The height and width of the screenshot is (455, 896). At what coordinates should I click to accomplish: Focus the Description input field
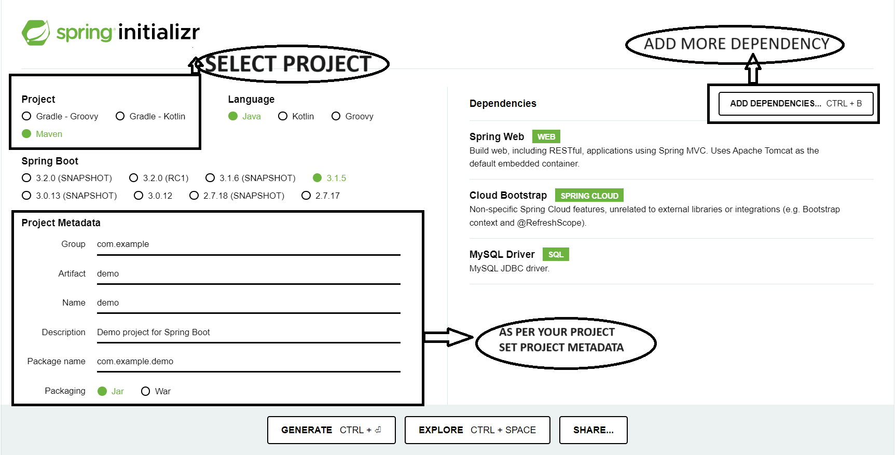(x=248, y=333)
